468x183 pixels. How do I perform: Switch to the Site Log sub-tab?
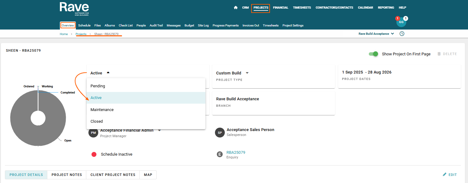(x=203, y=26)
